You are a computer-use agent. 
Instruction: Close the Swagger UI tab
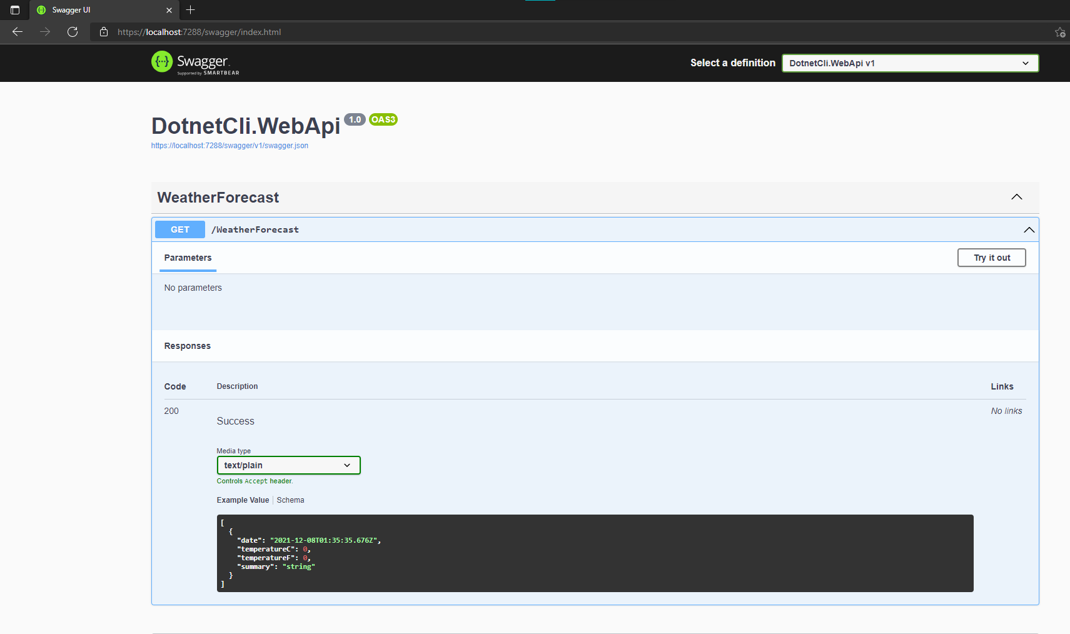169,10
